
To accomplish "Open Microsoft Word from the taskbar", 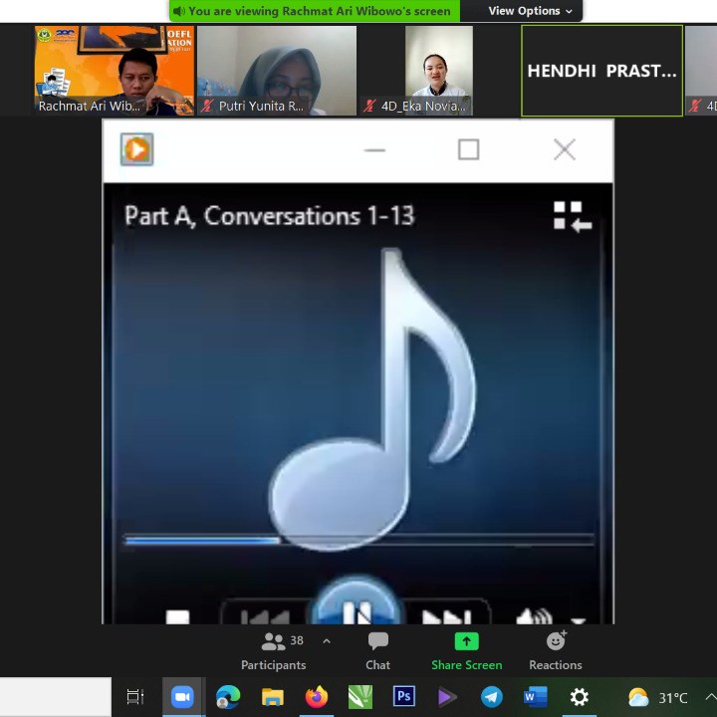I will click(x=536, y=697).
